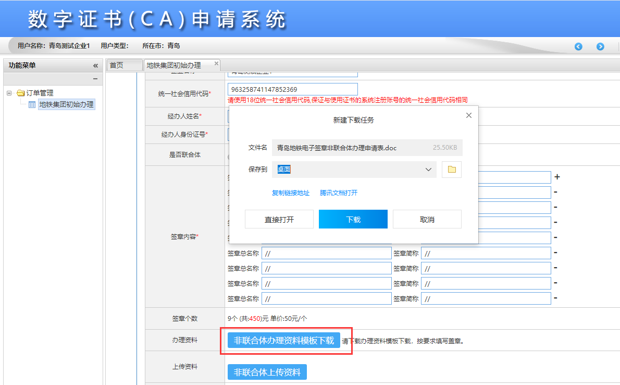Select 地铁集团初始办理 in the tree menu
This screenshot has height=385, width=620.
pos(66,104)
